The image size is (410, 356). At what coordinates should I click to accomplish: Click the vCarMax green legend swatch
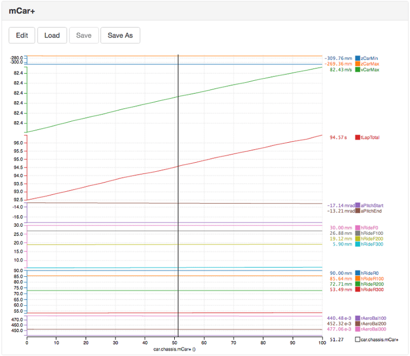(357, 69)
